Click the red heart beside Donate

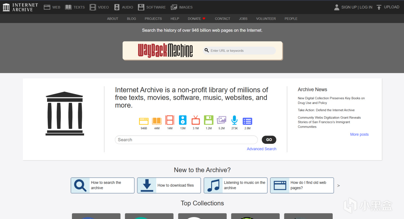click(204, 19)
